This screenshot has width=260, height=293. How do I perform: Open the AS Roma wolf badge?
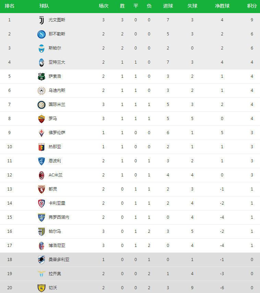42,119
